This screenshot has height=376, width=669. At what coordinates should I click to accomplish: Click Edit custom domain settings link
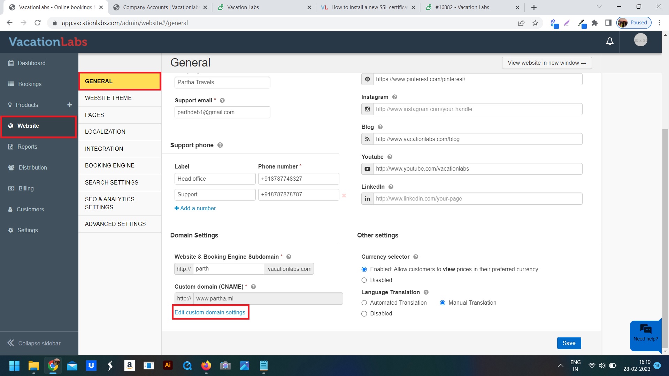(210, 313)
